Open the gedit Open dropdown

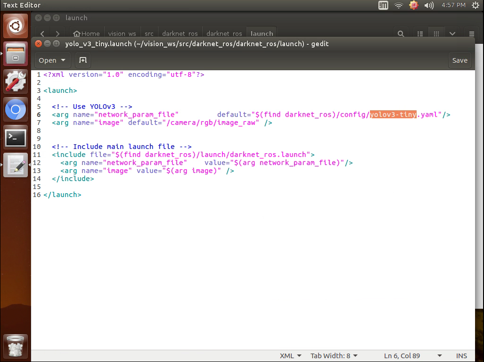click(52, 60)
